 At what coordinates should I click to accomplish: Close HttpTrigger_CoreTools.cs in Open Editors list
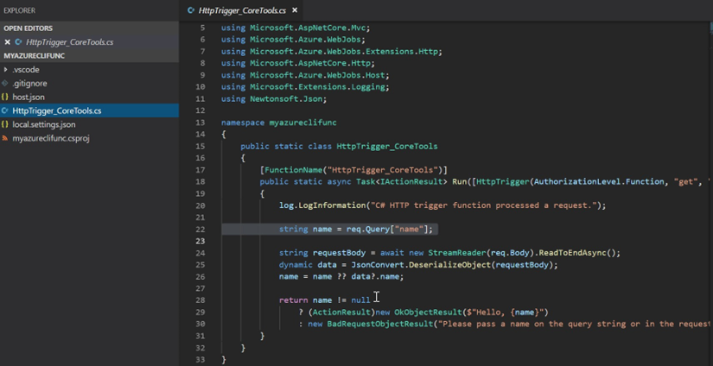8,41
